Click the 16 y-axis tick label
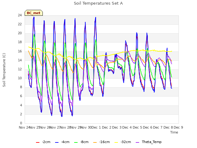The height and width of the screenshot is (148, 197). (x=20, y=51)
